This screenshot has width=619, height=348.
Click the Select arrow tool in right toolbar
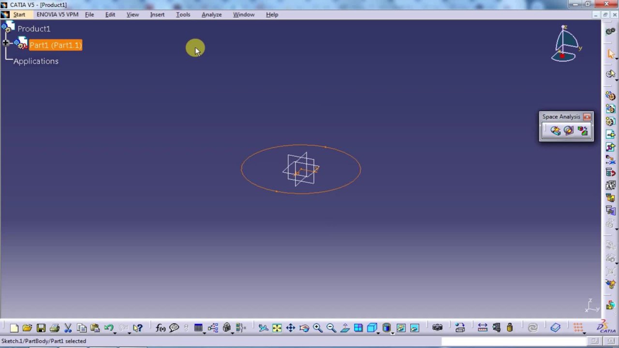(x=611, y=53)
